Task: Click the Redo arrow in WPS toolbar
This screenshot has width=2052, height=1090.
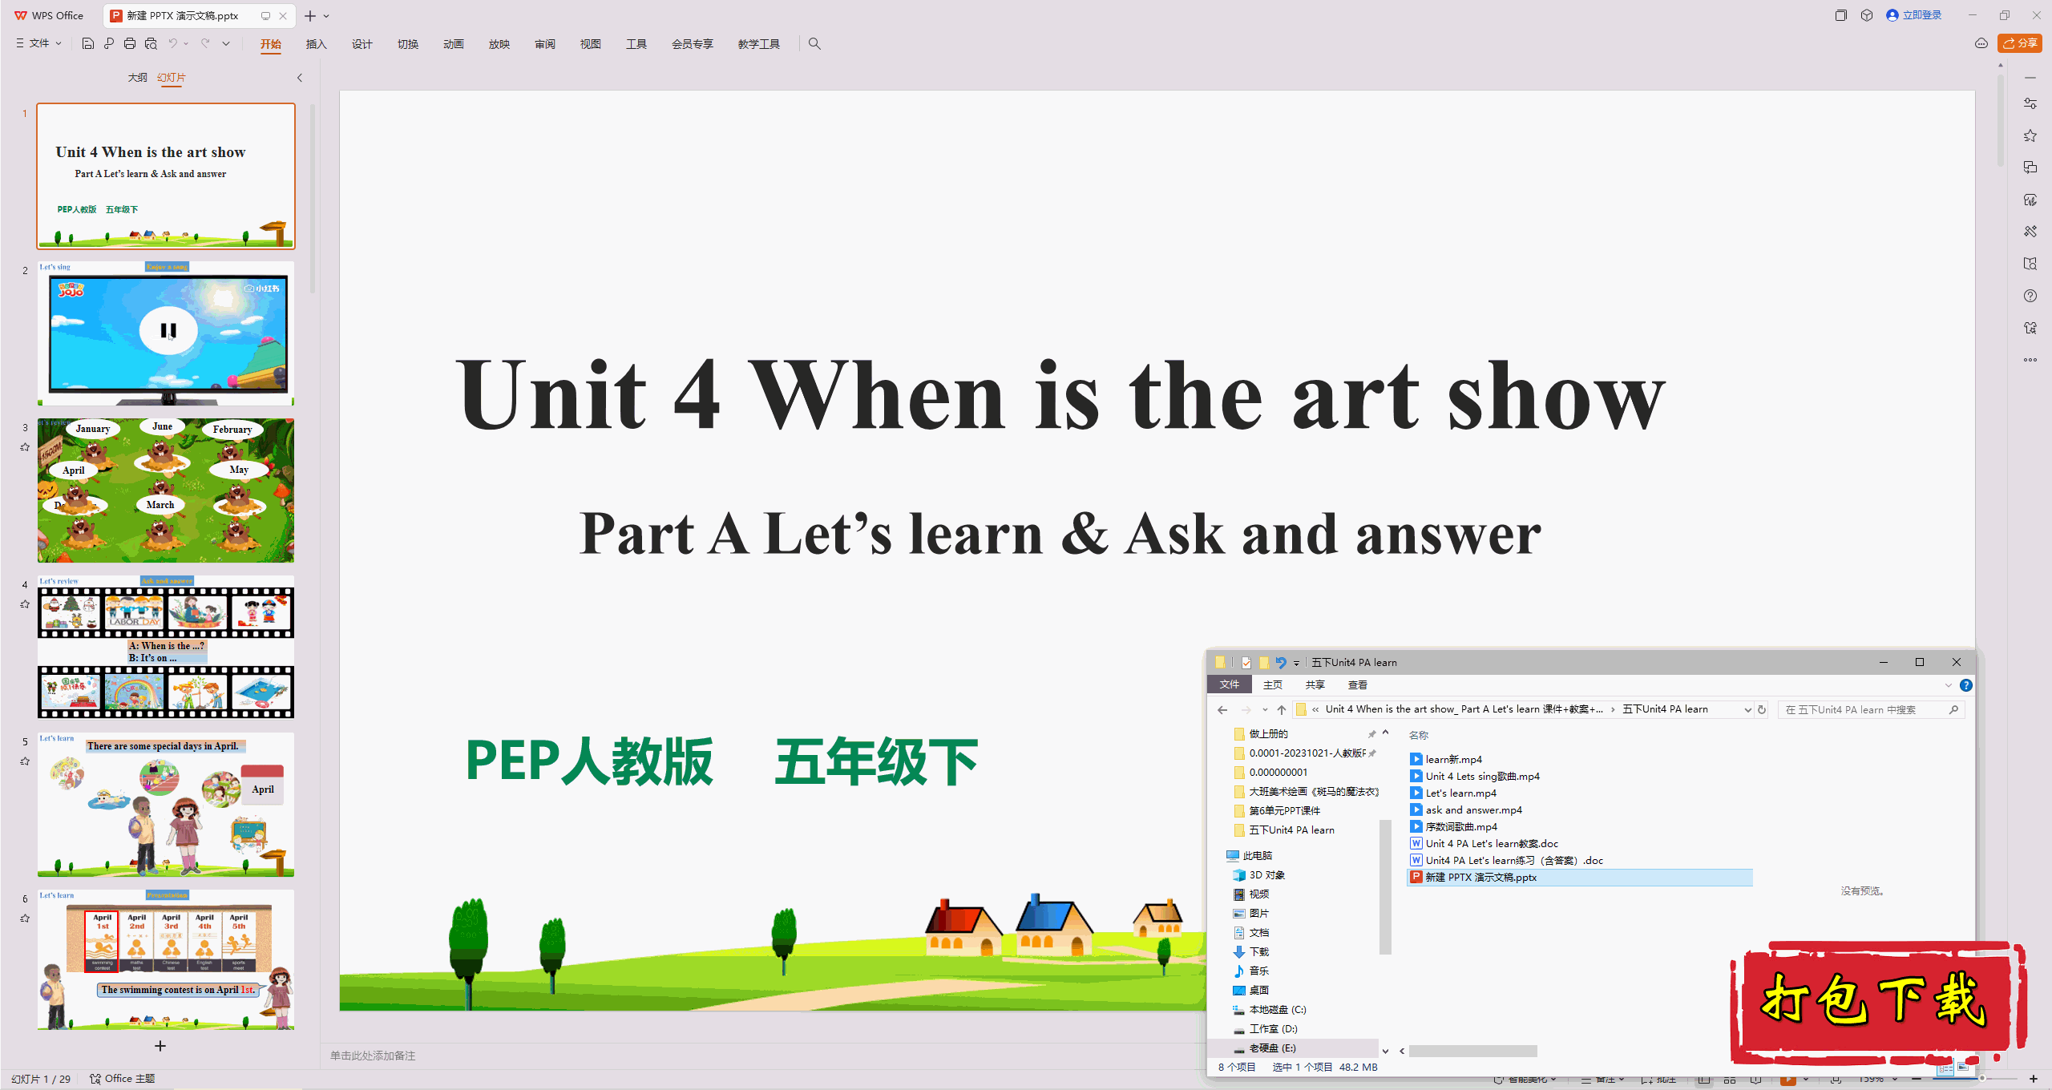Action: [x=205, y=44]
